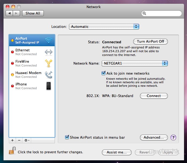This screenshot has height=163, width=187.
Task: Click the AirPort Wi-Fi icon in sidebar
Action: pos(48,41)
